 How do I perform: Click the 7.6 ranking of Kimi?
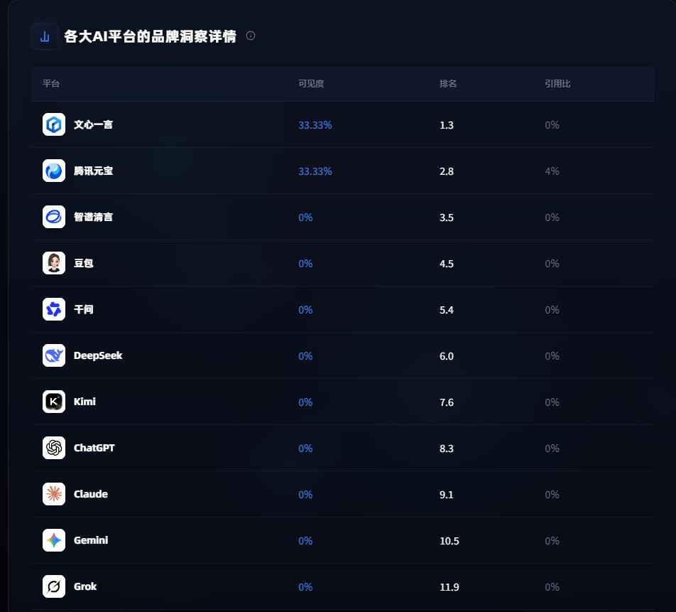[446, 402]
